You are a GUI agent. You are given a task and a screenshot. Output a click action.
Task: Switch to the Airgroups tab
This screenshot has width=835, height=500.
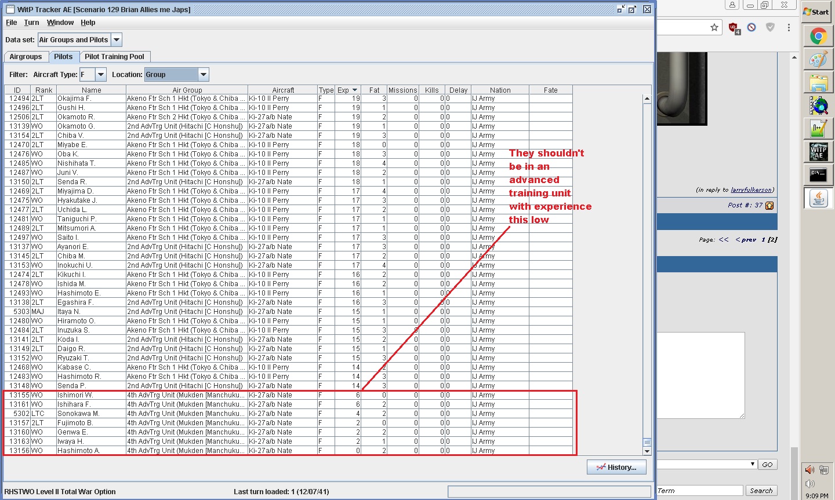coord(26,57)
